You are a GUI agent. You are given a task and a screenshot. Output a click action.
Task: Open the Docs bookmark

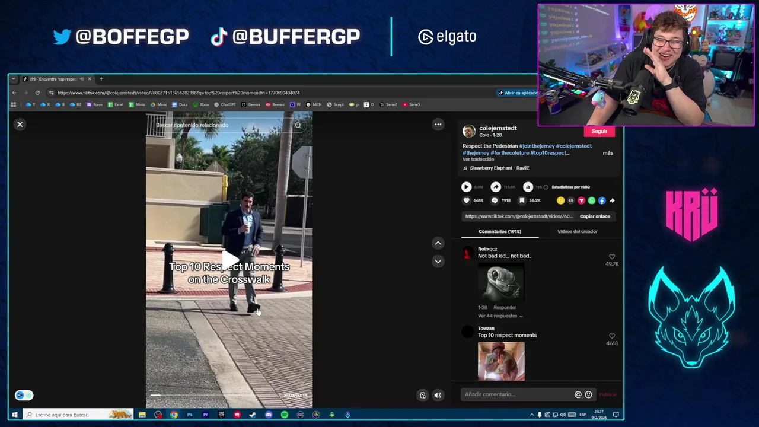coord(180,104)
